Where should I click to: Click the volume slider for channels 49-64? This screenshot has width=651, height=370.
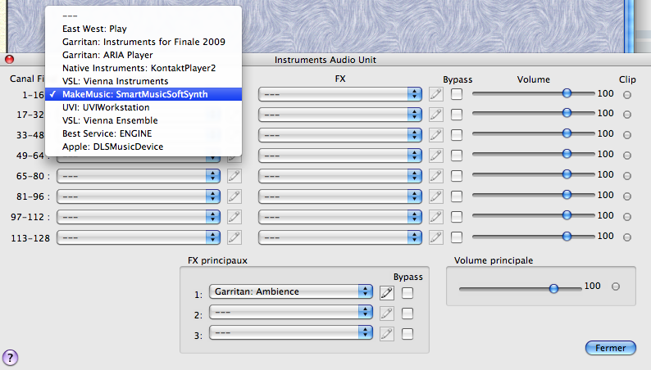[567, 155]
